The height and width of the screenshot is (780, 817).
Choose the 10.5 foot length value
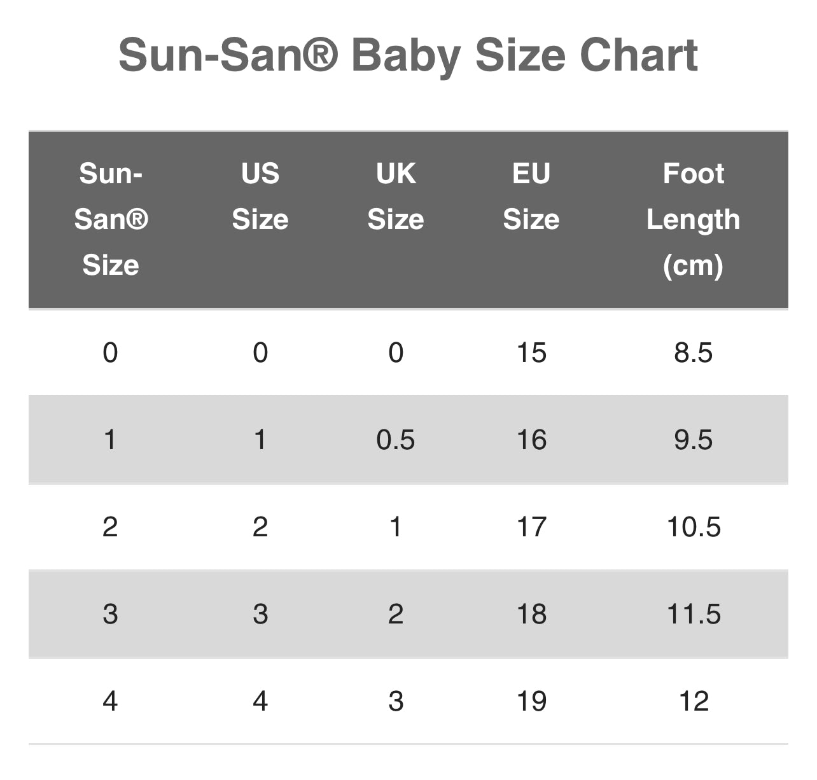click(x=694, y=527)
